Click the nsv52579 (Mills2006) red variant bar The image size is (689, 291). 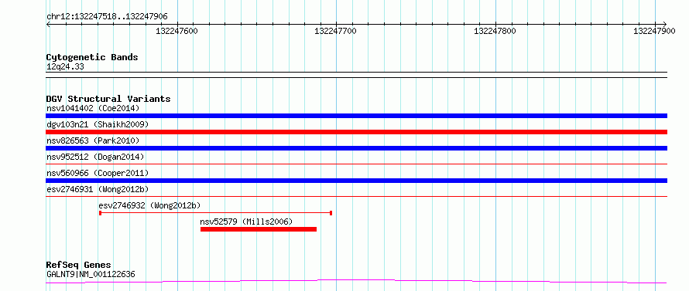tap(259, 229)
